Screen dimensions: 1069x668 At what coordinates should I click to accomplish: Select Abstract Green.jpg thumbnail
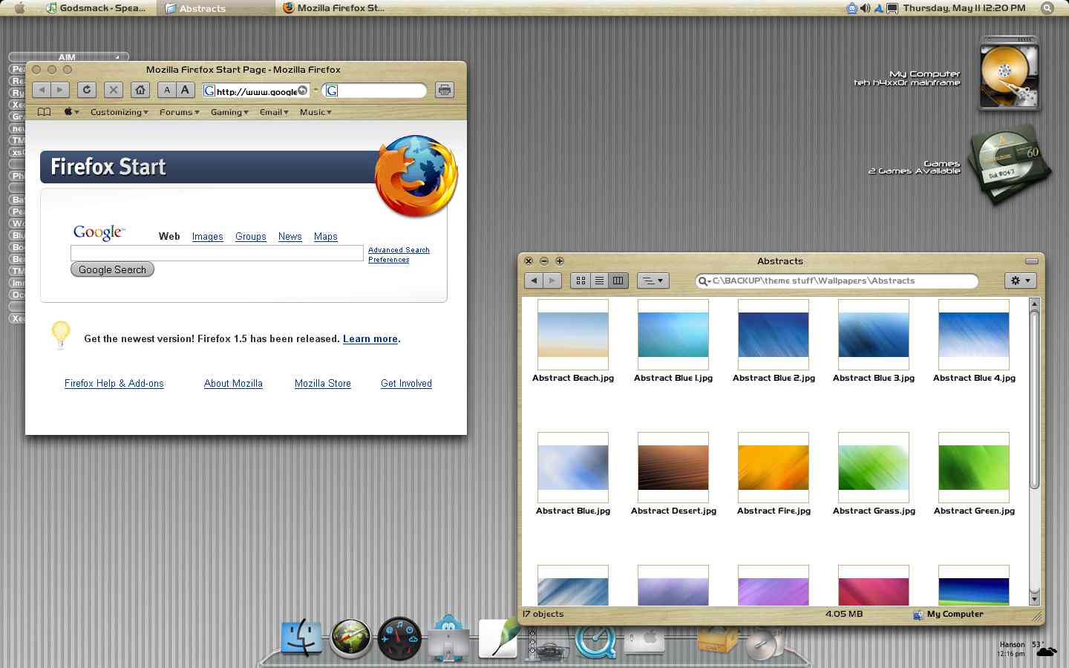(974, 468)
